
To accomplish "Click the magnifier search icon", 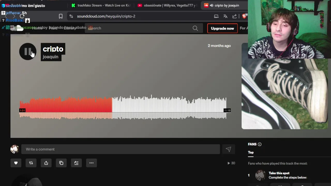I will click(x=195, y=28).
